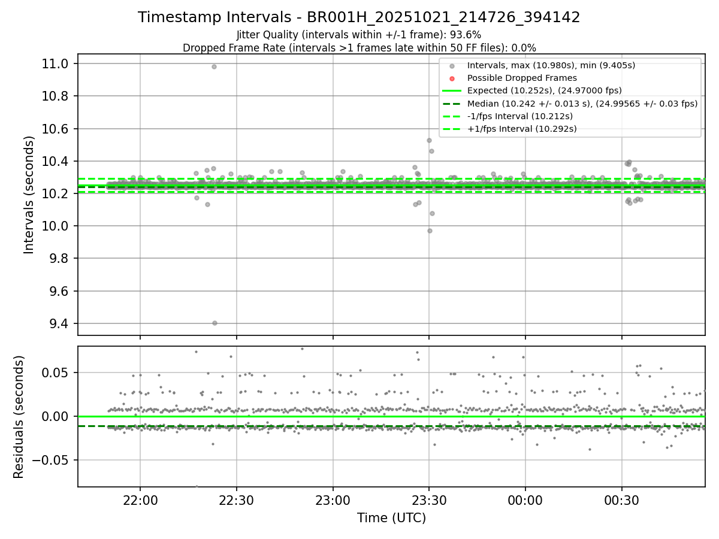
Task: Click legend entry '-1/fps Interval (10.212s)'
Action: tap(519, 116)
